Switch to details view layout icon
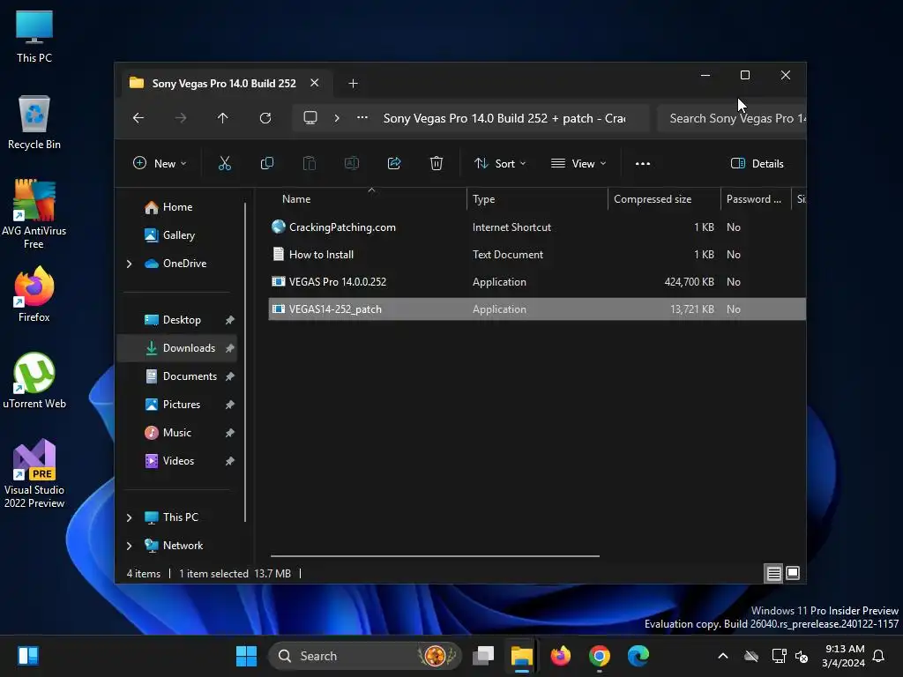The width and height of the screenshot is (903, 677). 773,573
